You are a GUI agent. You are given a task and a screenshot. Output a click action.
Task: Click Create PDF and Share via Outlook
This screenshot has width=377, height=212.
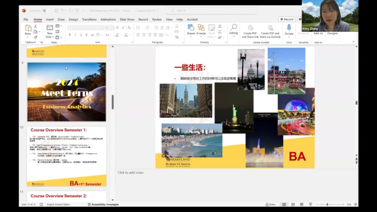[x=270, y=31]
